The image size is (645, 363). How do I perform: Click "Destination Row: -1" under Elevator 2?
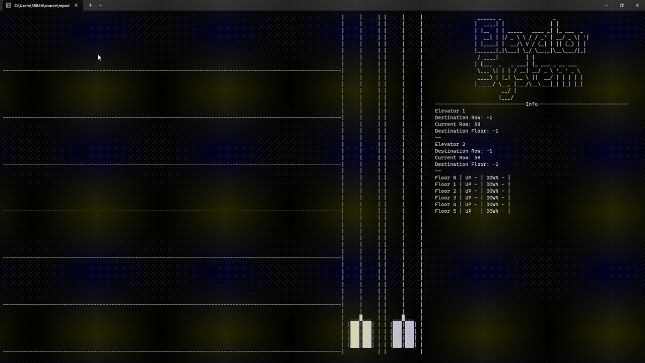tap(464, 151)
